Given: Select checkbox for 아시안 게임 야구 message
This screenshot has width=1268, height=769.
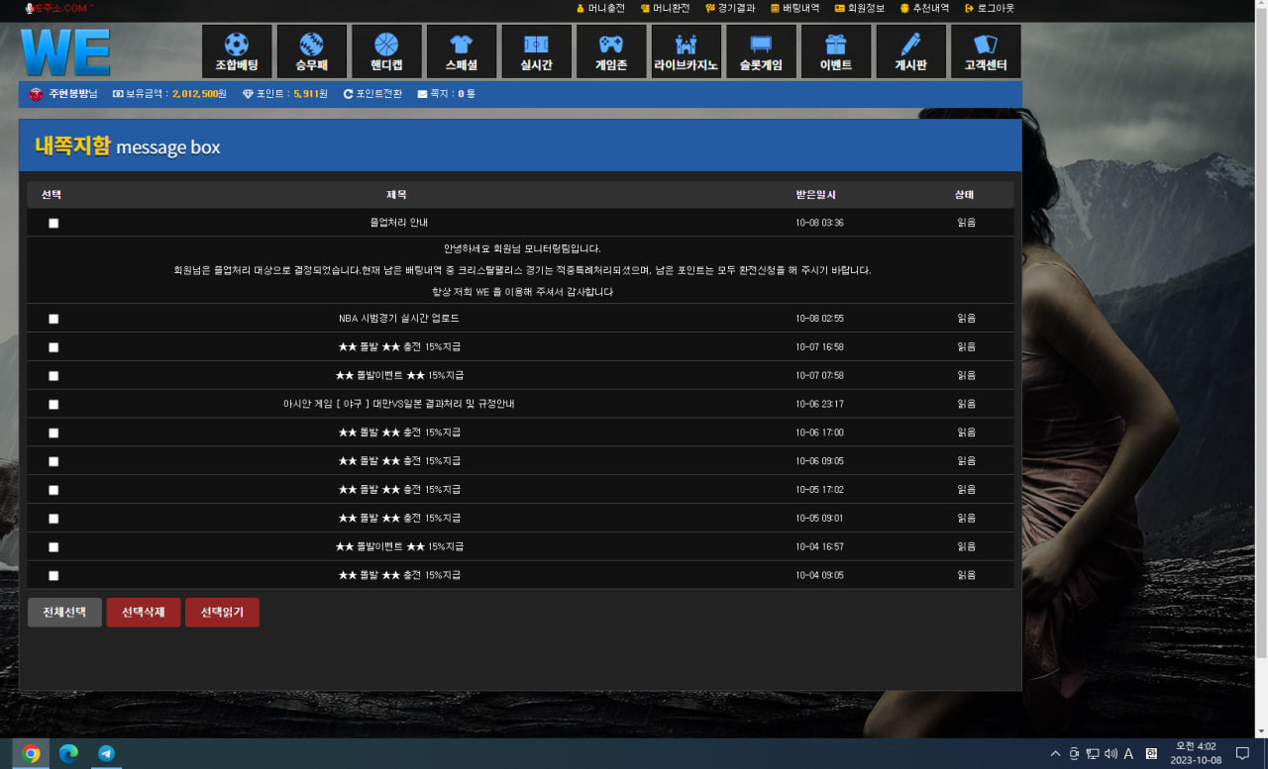Looking at the screenshot, I should [53, 405].
